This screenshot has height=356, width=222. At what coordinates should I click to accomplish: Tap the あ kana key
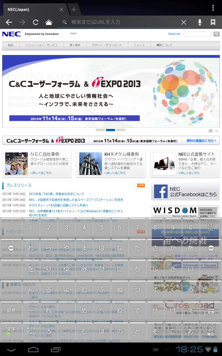(191, 248)
